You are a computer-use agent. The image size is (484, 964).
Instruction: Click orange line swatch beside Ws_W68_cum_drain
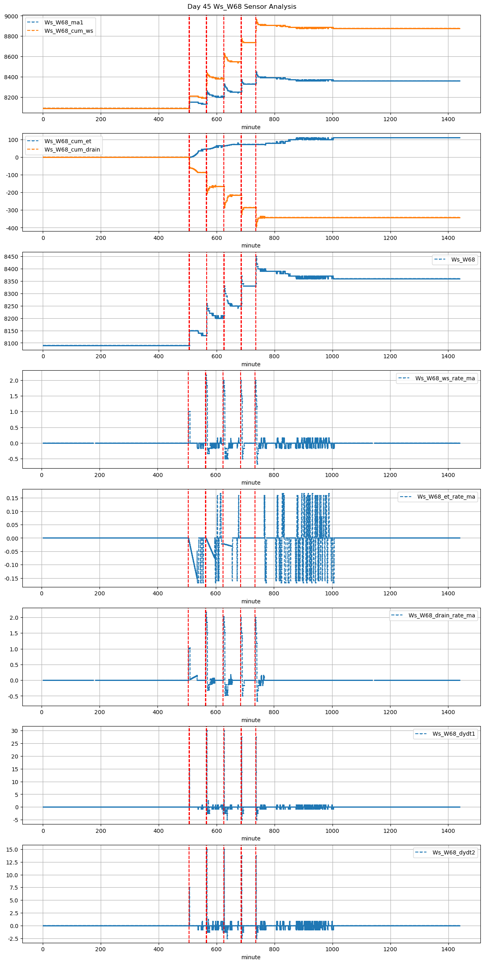pyautogui.click(x=34, y=150)
